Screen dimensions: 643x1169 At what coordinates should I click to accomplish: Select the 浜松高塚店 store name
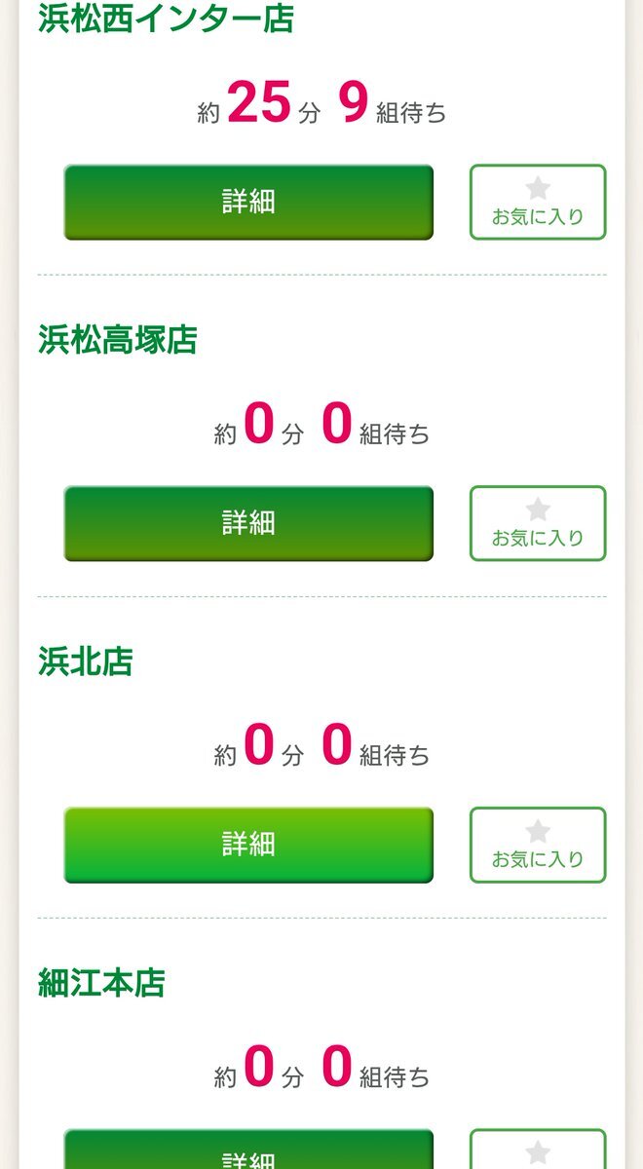118,340
